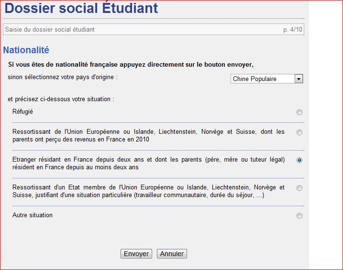Select the situation particulière radio option
Image resolution: width=343 pixels, height=270 pixels.
[x=299, y=188]
